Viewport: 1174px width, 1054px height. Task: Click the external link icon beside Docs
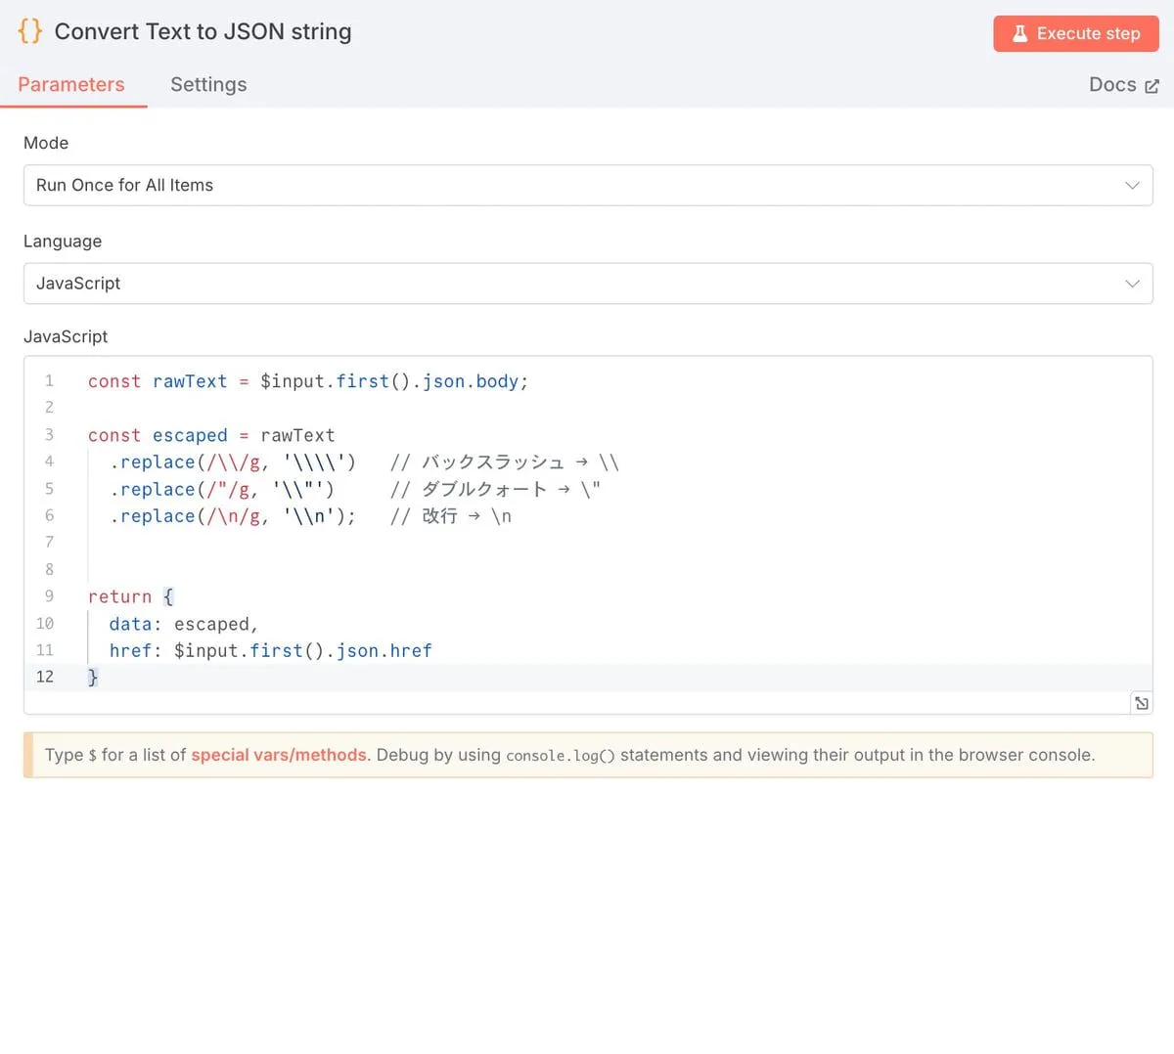[1151, 86]
